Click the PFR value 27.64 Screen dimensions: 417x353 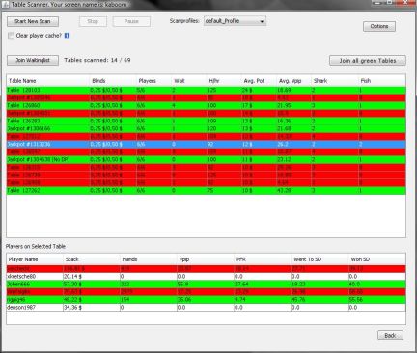241,285
